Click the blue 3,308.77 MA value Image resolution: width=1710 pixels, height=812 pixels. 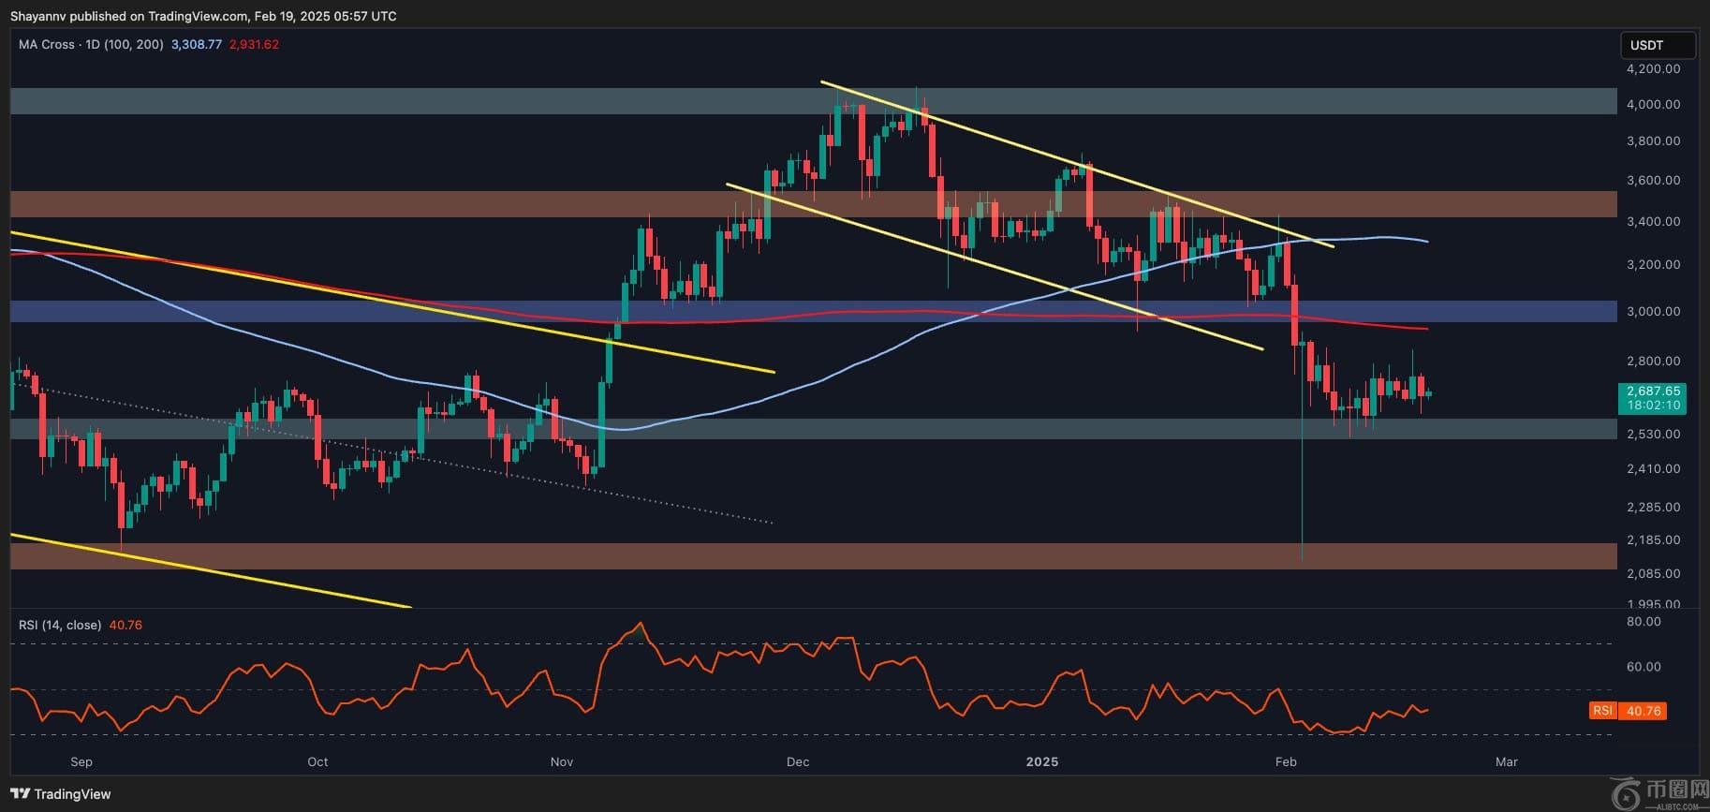pyautogui.click(x=197, y=44)
